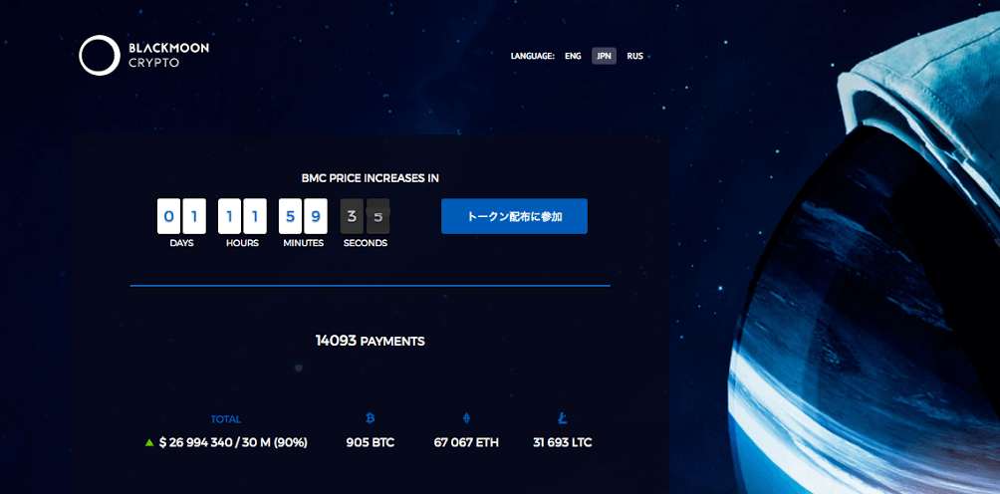Click the MINUTES countdown digits 59
This screenshot has height=494, width=1000.
303,216
